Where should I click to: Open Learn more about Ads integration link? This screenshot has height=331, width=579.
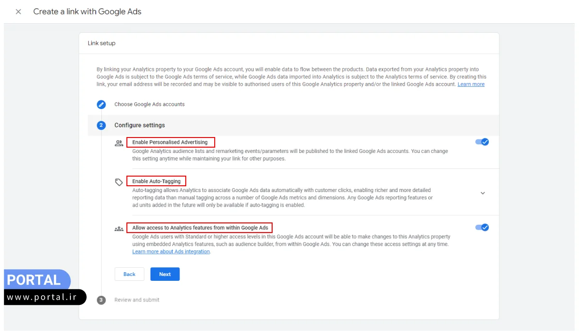[x=171, y=252]
